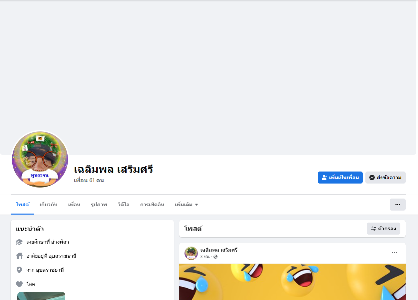Click the globe public audience icon on post
The image size is (418, 300).
coord(215,257)
